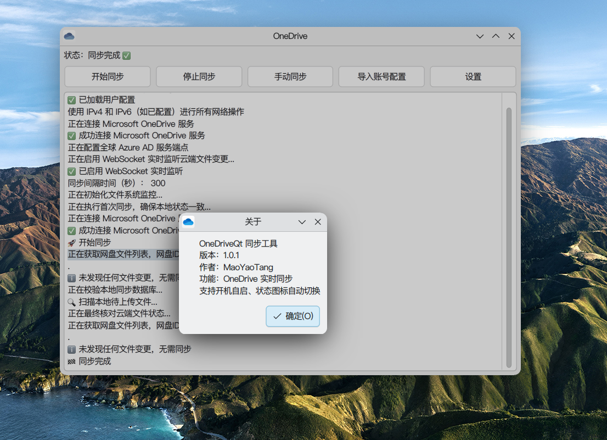Select the log line 正在启用 WebSocket 实时监听云端文件变更...
607x440 pixels.
151,159
